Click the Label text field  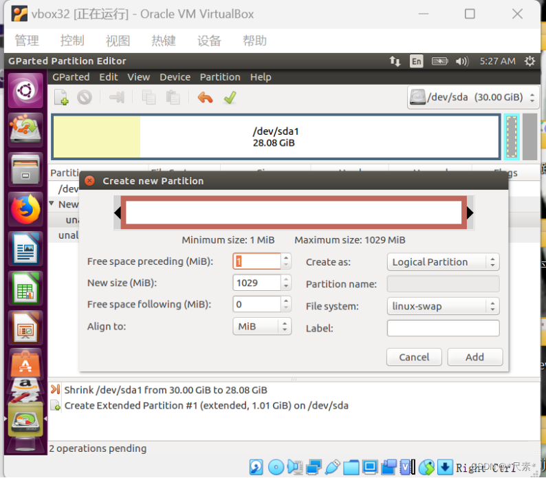(443, 328)
